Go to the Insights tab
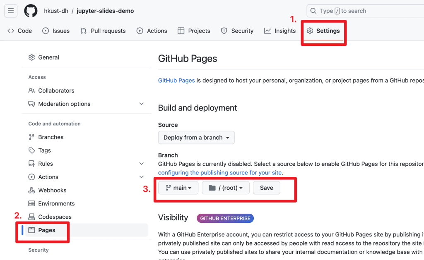Screen dimensions: 424x260 click(x=280, y=31)
